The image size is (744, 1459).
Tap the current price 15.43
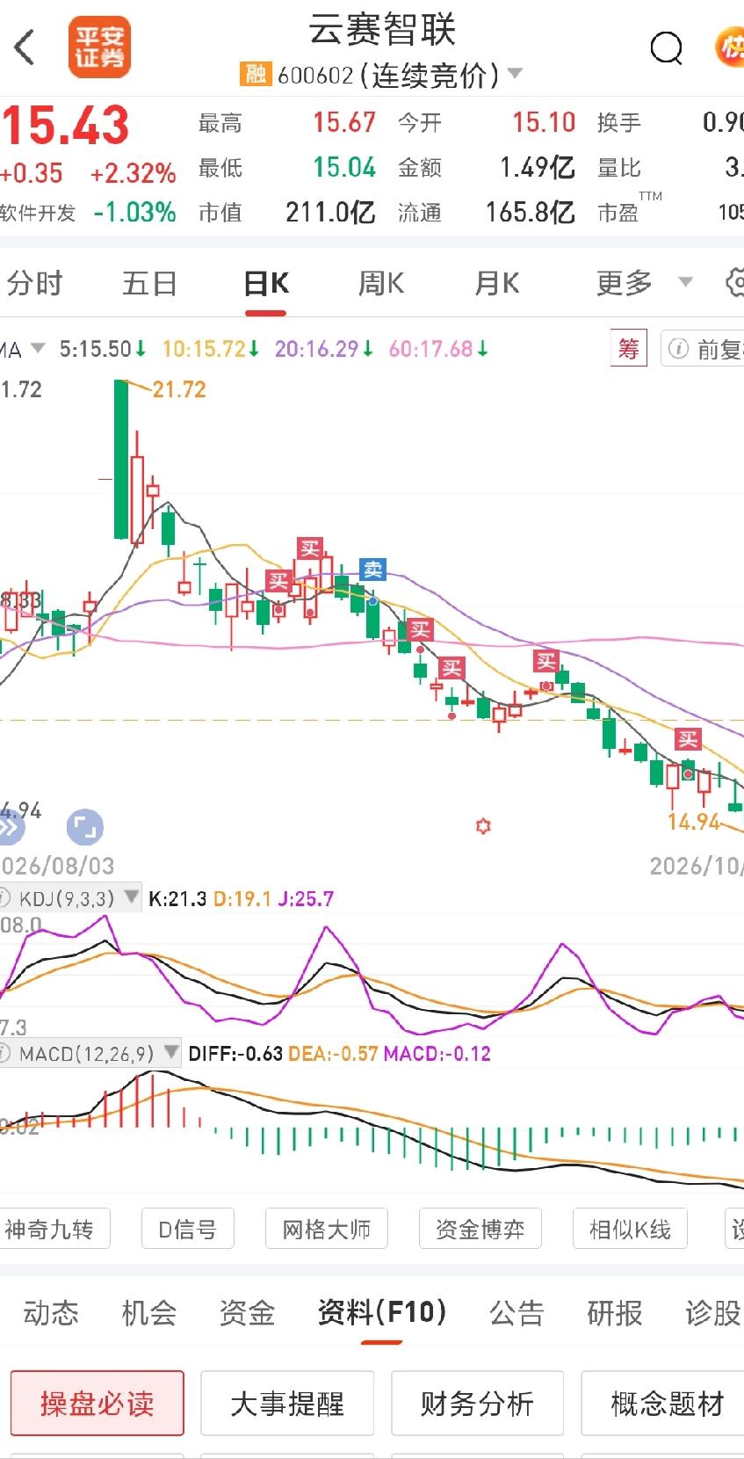tap(66, 125)
